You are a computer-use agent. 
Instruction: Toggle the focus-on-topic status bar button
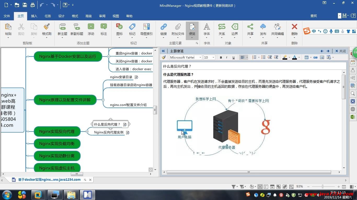point(260,187)
